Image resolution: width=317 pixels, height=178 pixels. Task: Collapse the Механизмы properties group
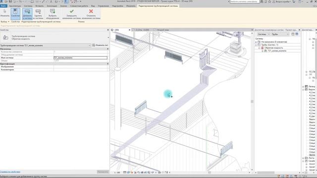point(108,49)
